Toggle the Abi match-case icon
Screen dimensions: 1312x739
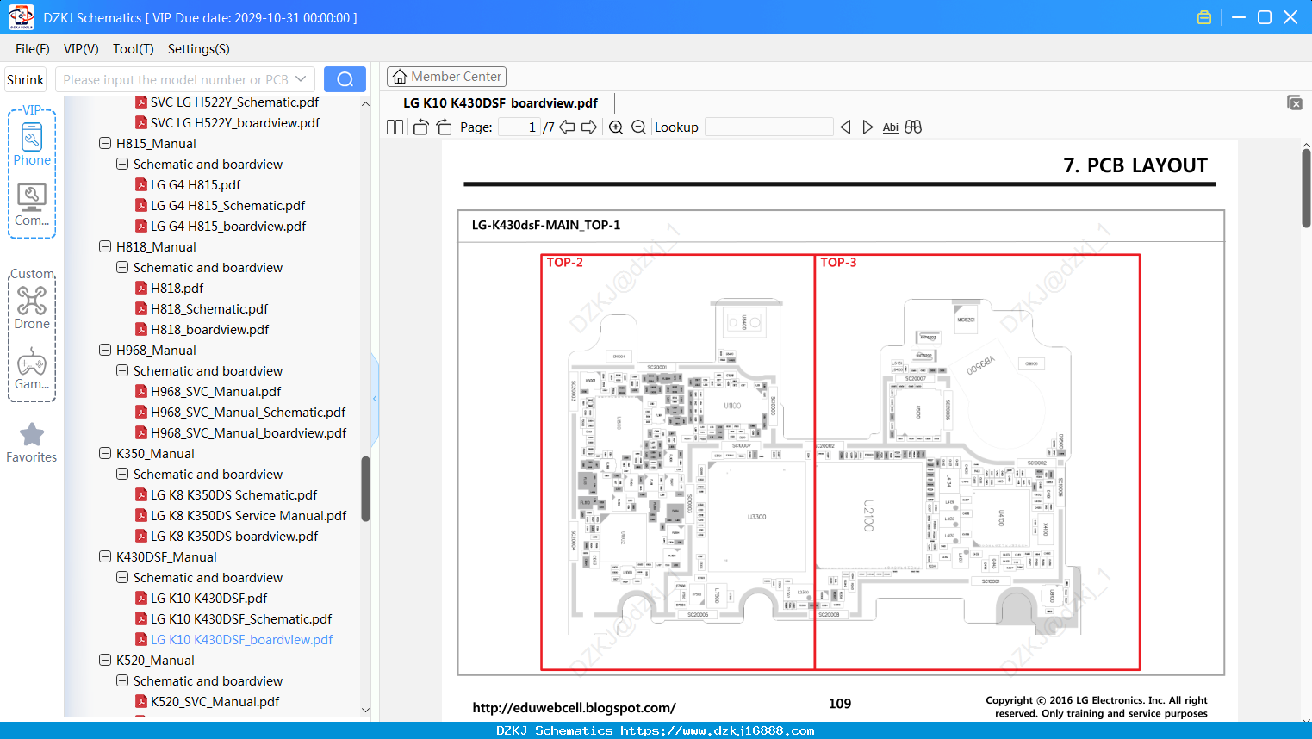coord(891,127)
